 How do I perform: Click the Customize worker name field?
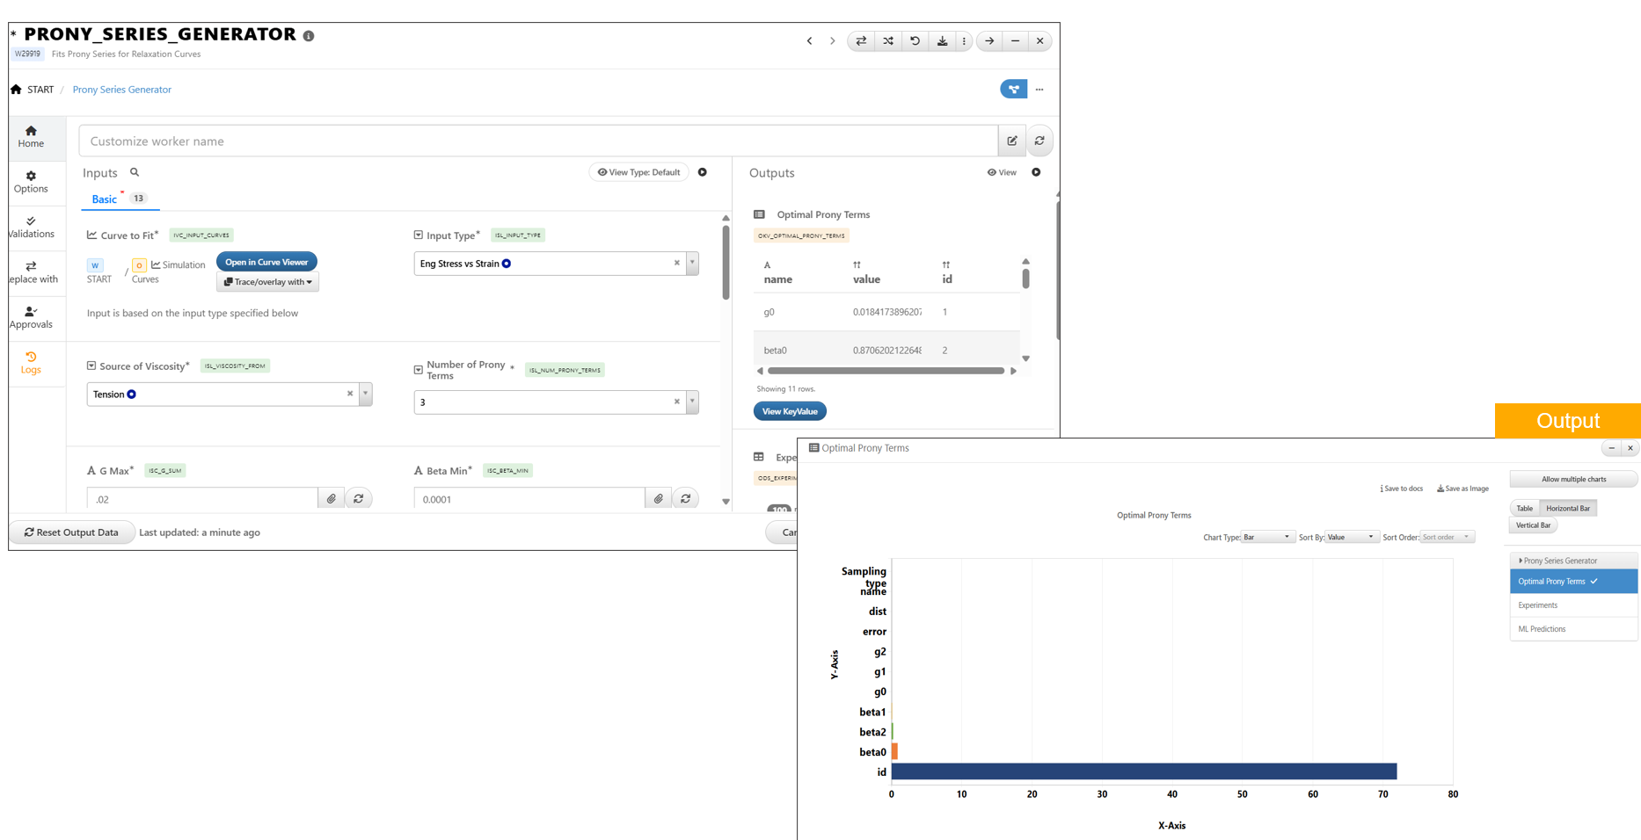pyautogui.click(x=538, y=141)
